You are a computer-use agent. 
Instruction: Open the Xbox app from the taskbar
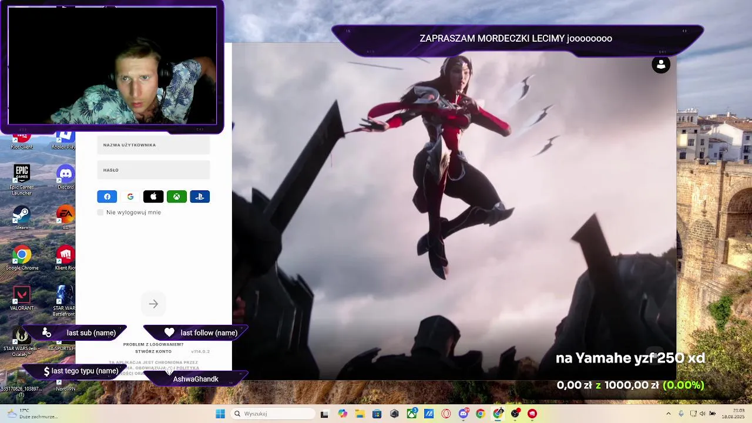click(412, 414)
